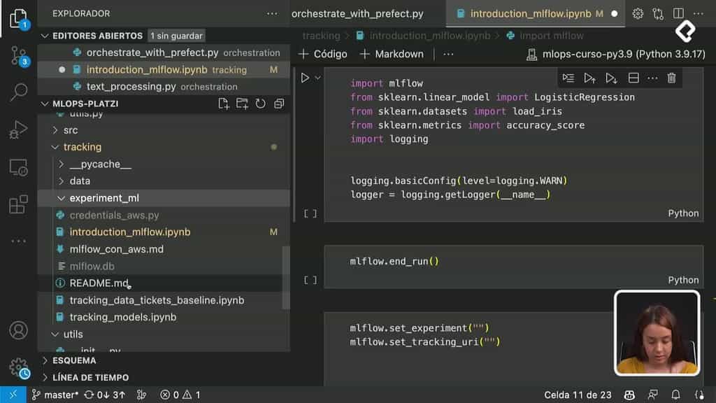Refresh the MLOPS-PLATZI explorer
Viewport: 716px width, 403px height.
pyautogui.click(x=260, y=104)
